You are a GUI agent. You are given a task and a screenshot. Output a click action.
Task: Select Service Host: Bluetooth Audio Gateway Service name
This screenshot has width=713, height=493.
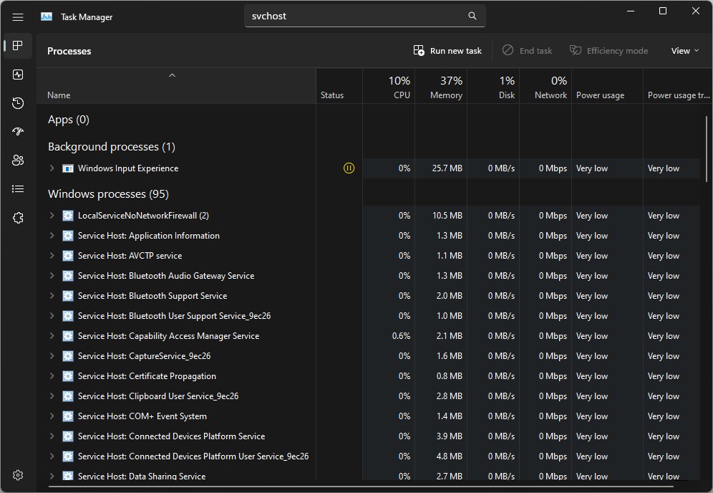pyautogui.click(x=166, y=276)
